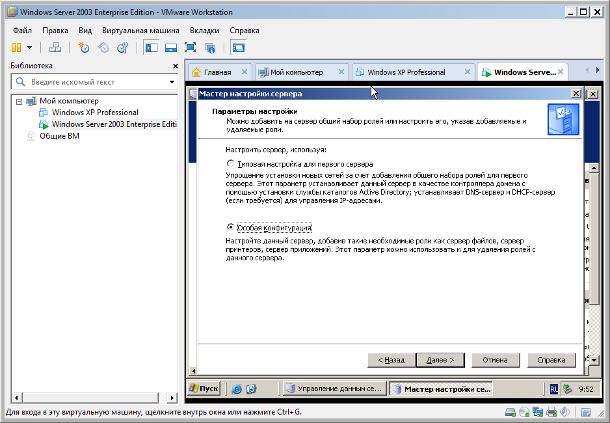Click the send Ctrl+Alt+Del toolbar icon
The image size is (610, 423).
[x=55, y=48]
